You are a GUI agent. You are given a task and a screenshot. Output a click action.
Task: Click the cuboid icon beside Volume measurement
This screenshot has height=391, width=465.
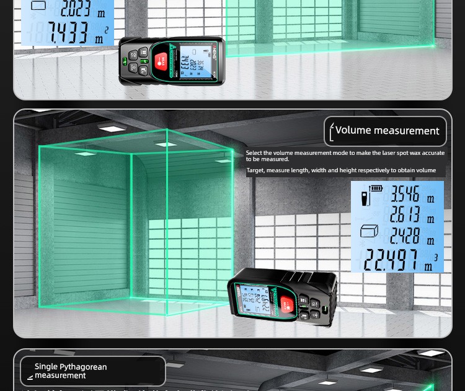point(332,132)
